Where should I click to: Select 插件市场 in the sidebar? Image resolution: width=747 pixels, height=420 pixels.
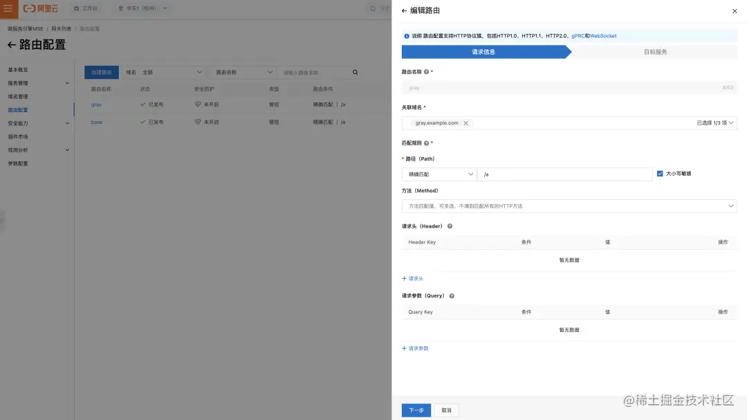click(x=18, y=136)
